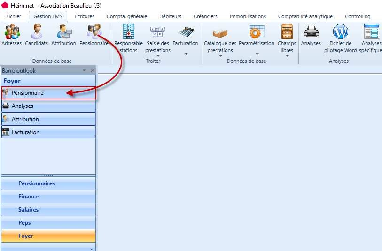Open Analyses in the Foyer panel
The image size is (382, 251).
[x=48, y=106]
